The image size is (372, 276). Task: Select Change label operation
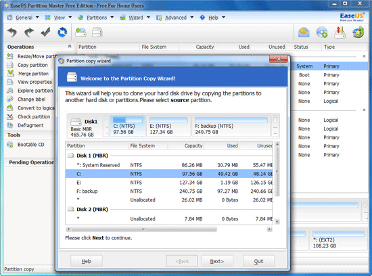tap(26, 99)
